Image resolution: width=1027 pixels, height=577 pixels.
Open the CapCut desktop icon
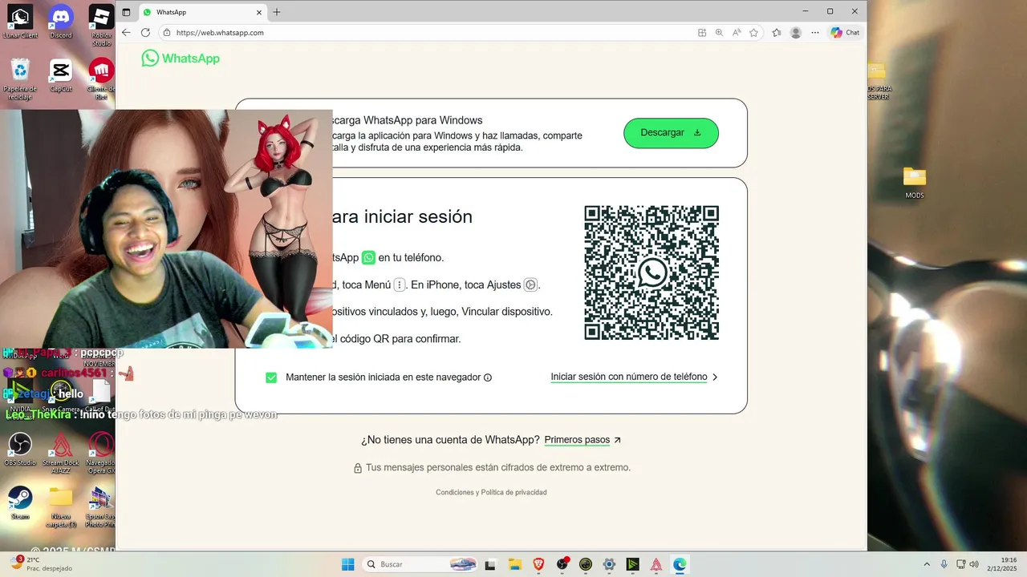pos(61,75)
